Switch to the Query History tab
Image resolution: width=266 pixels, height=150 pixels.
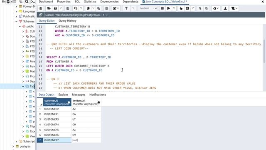67,21
